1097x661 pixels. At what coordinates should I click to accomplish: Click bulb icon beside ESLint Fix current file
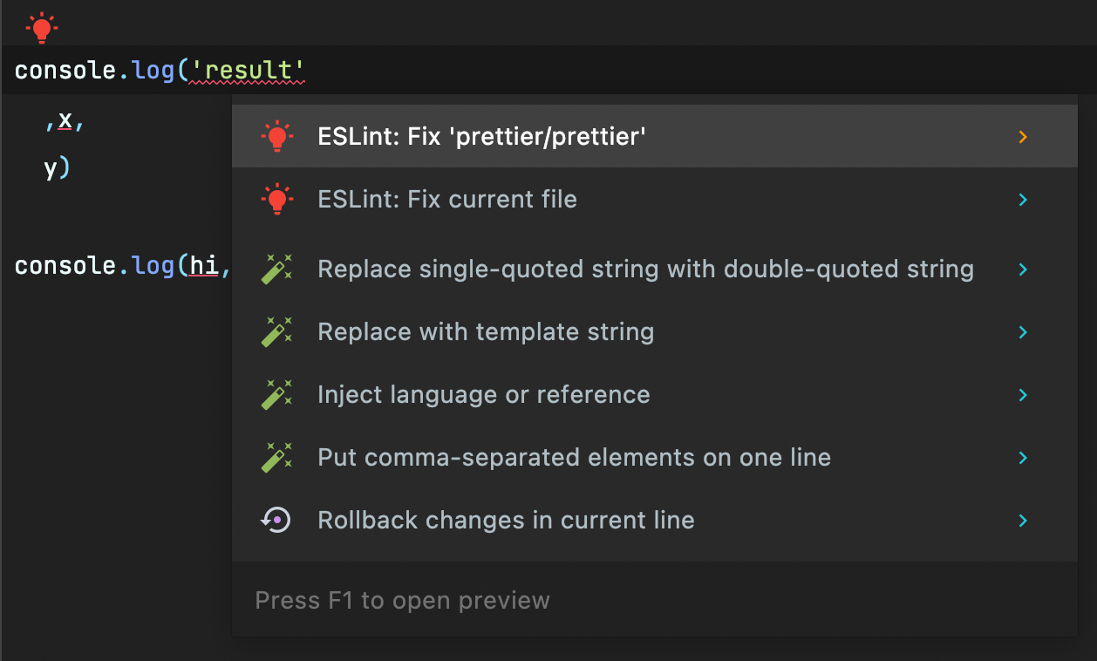point(277,199)
